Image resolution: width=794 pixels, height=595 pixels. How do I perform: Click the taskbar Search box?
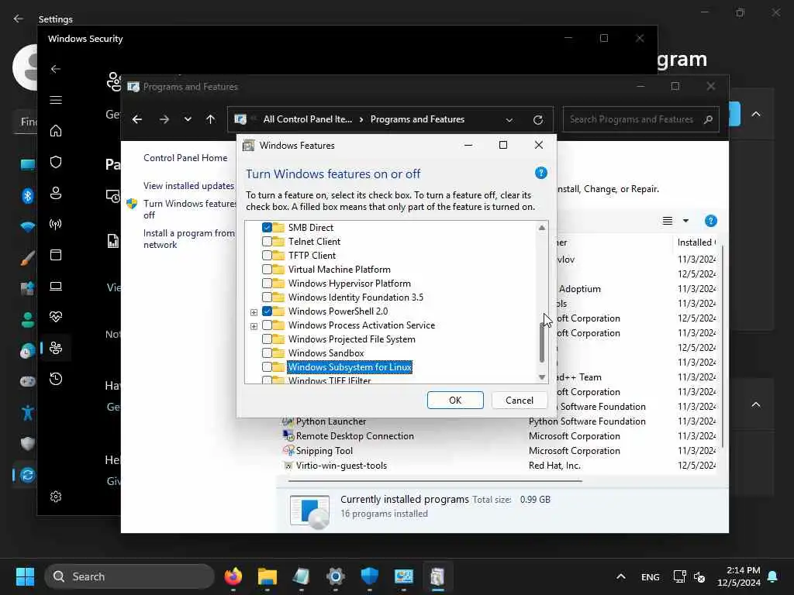129,576
